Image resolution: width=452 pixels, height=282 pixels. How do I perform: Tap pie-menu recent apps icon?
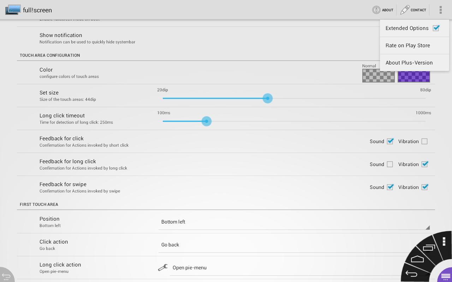coord(429,247)
